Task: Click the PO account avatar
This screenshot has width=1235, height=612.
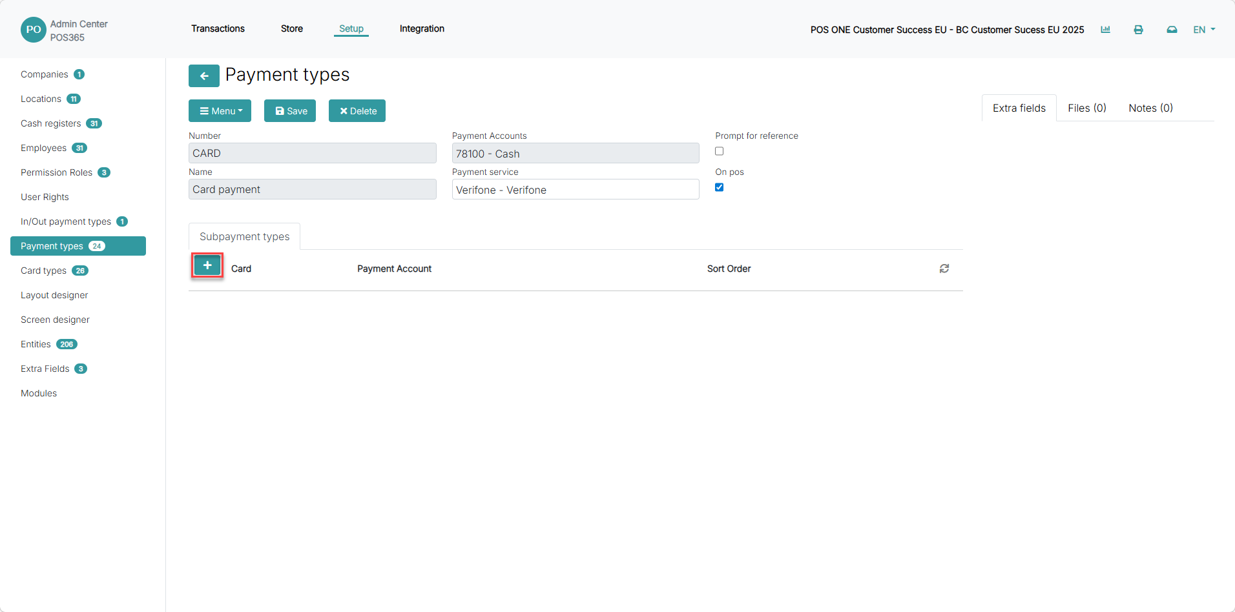Action: coord(34,30)
